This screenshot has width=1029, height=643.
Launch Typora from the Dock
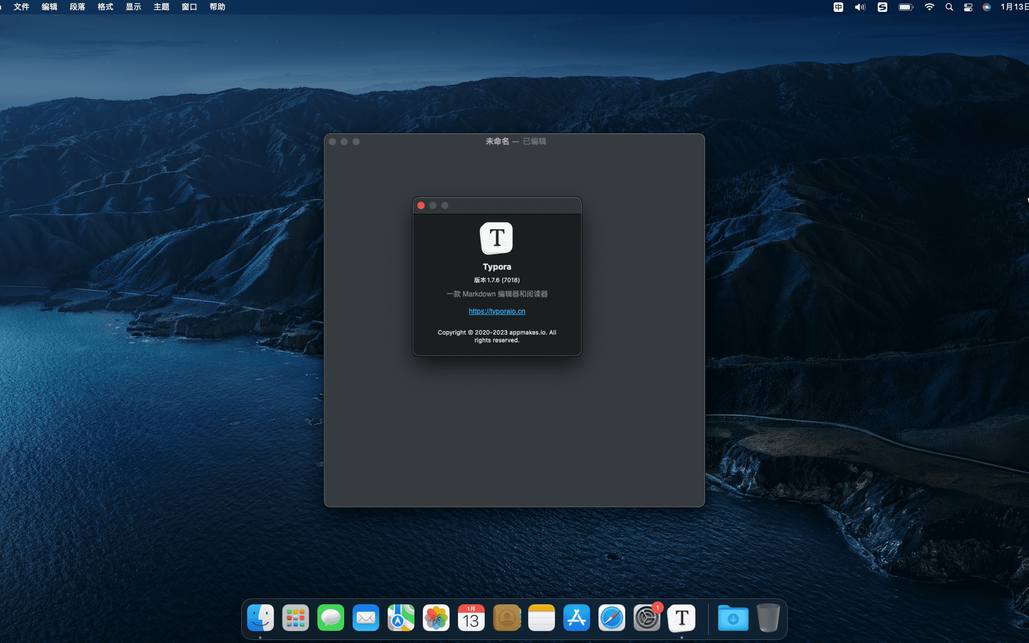pos(681,618)
